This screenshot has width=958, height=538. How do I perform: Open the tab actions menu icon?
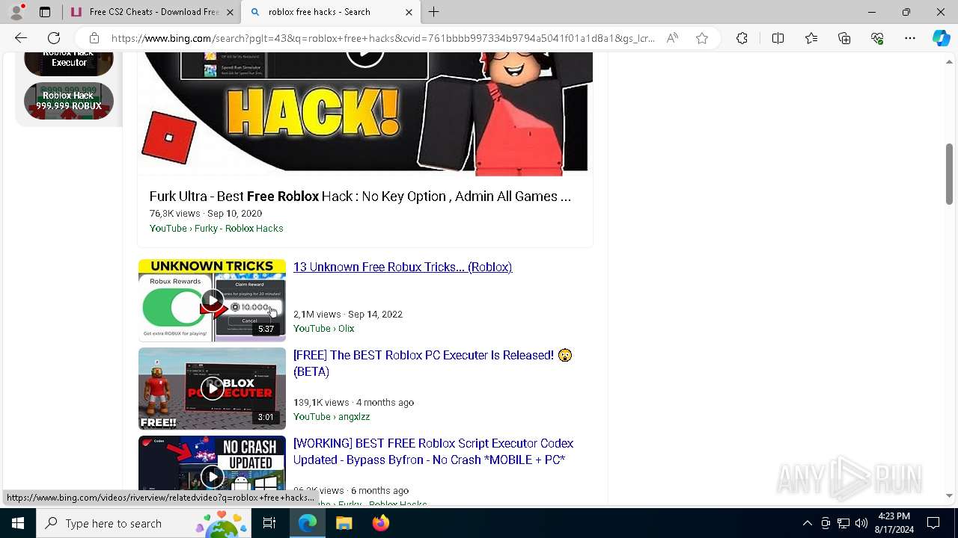(x=45, y=12)
